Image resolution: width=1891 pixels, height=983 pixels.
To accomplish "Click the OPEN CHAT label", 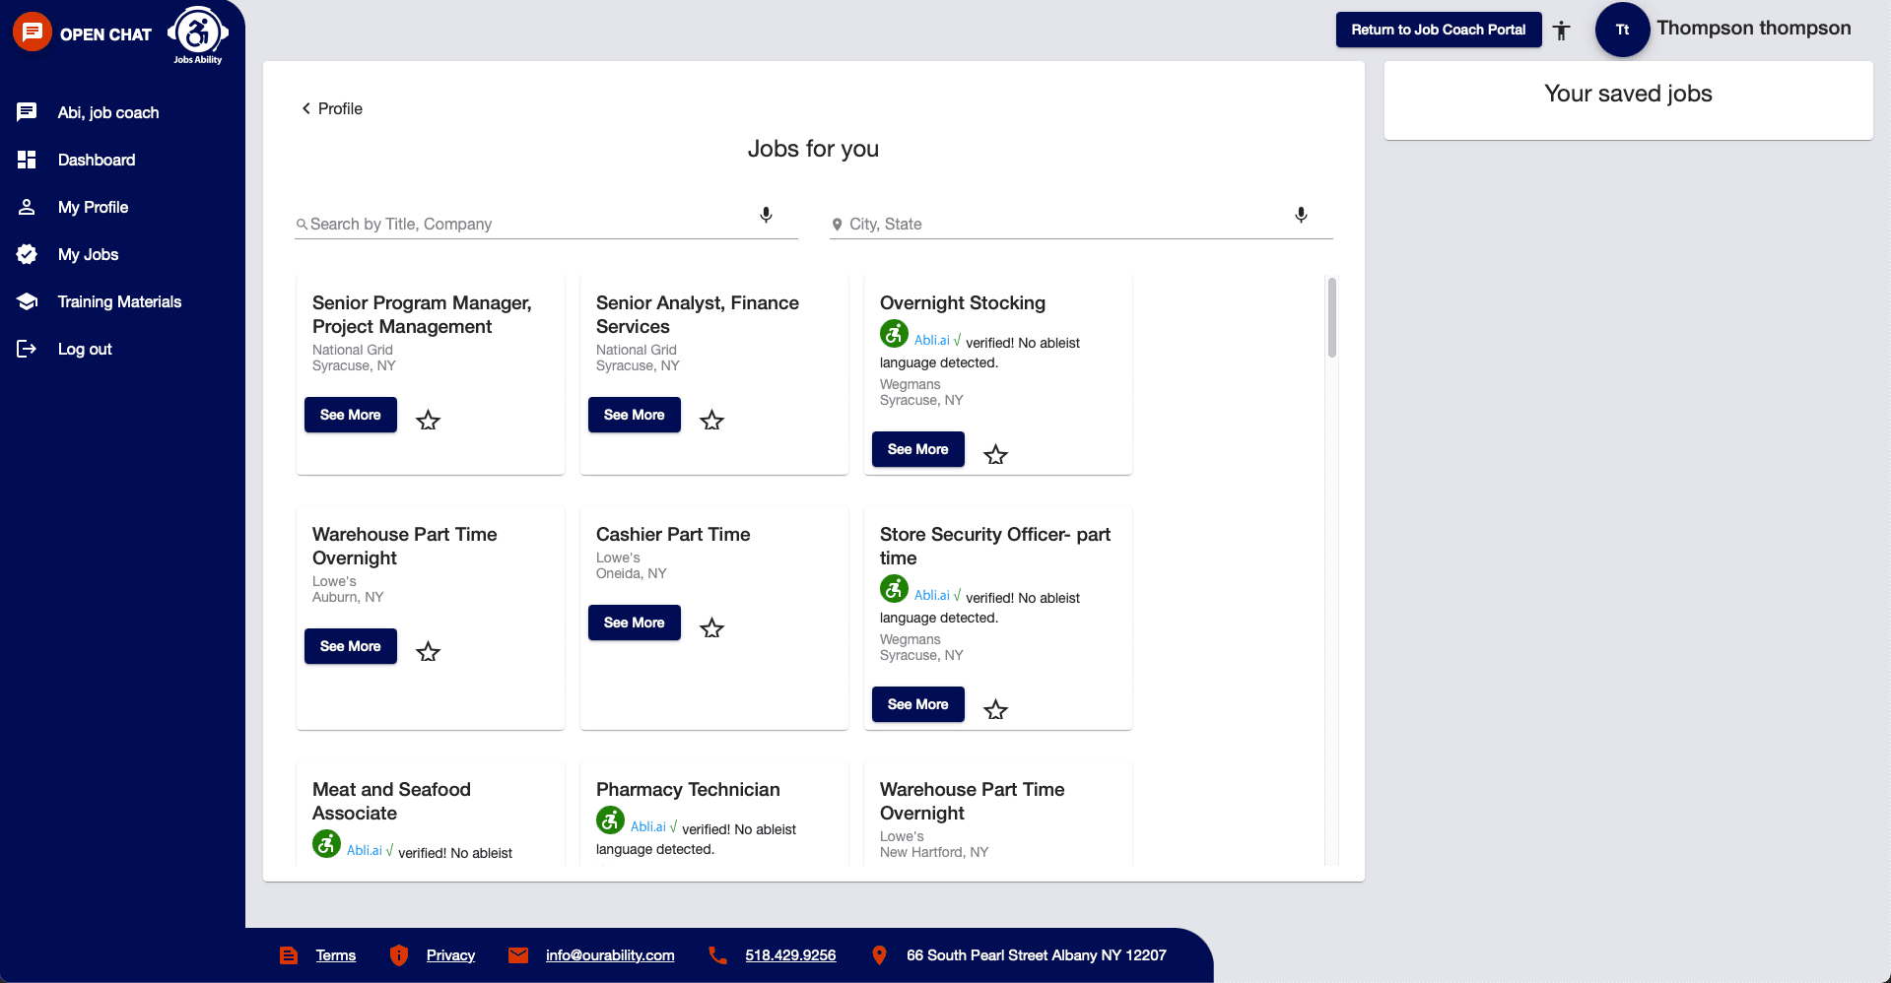I will 105,34.
